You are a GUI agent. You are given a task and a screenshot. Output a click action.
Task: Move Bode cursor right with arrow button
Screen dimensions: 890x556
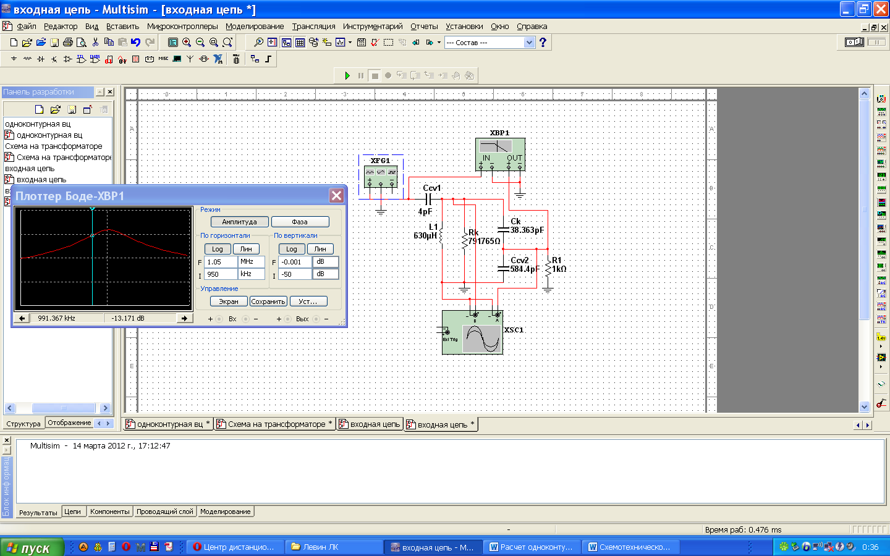tap(184, 318)
